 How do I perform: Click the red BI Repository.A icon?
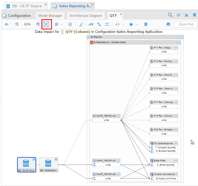[92, 43]
